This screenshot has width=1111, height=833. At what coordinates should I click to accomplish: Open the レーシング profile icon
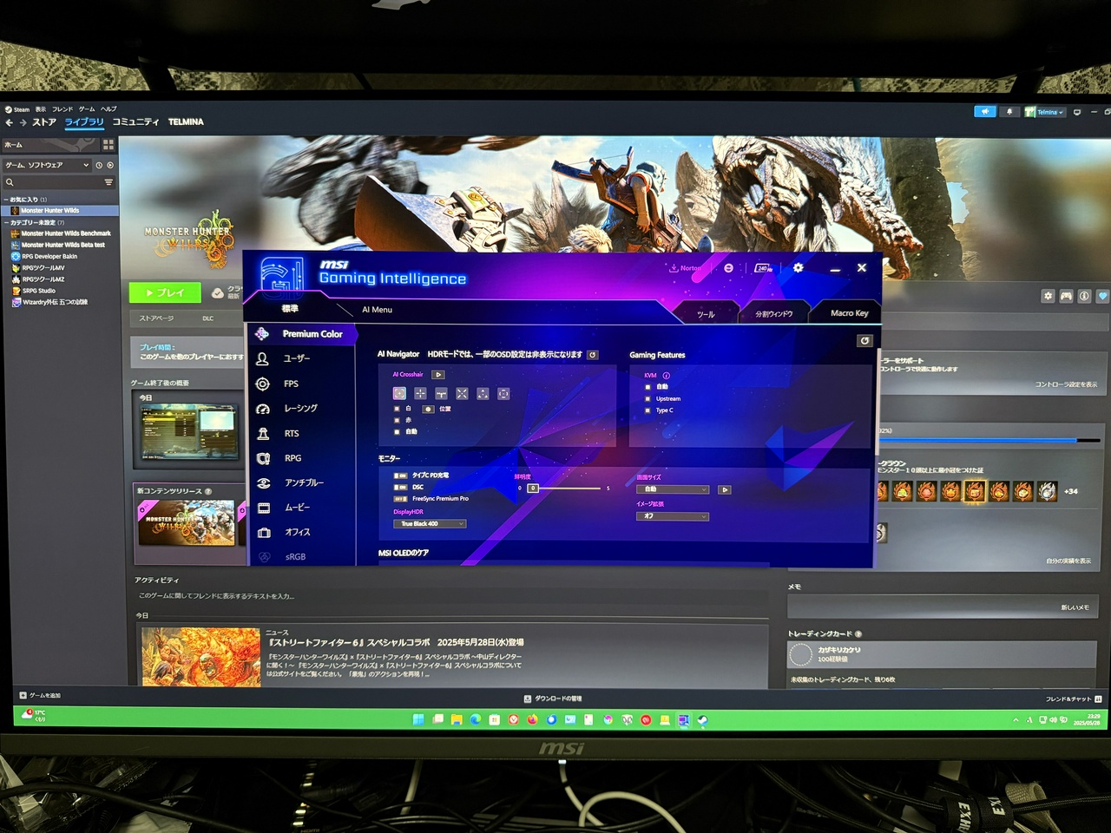click(262, 408)
